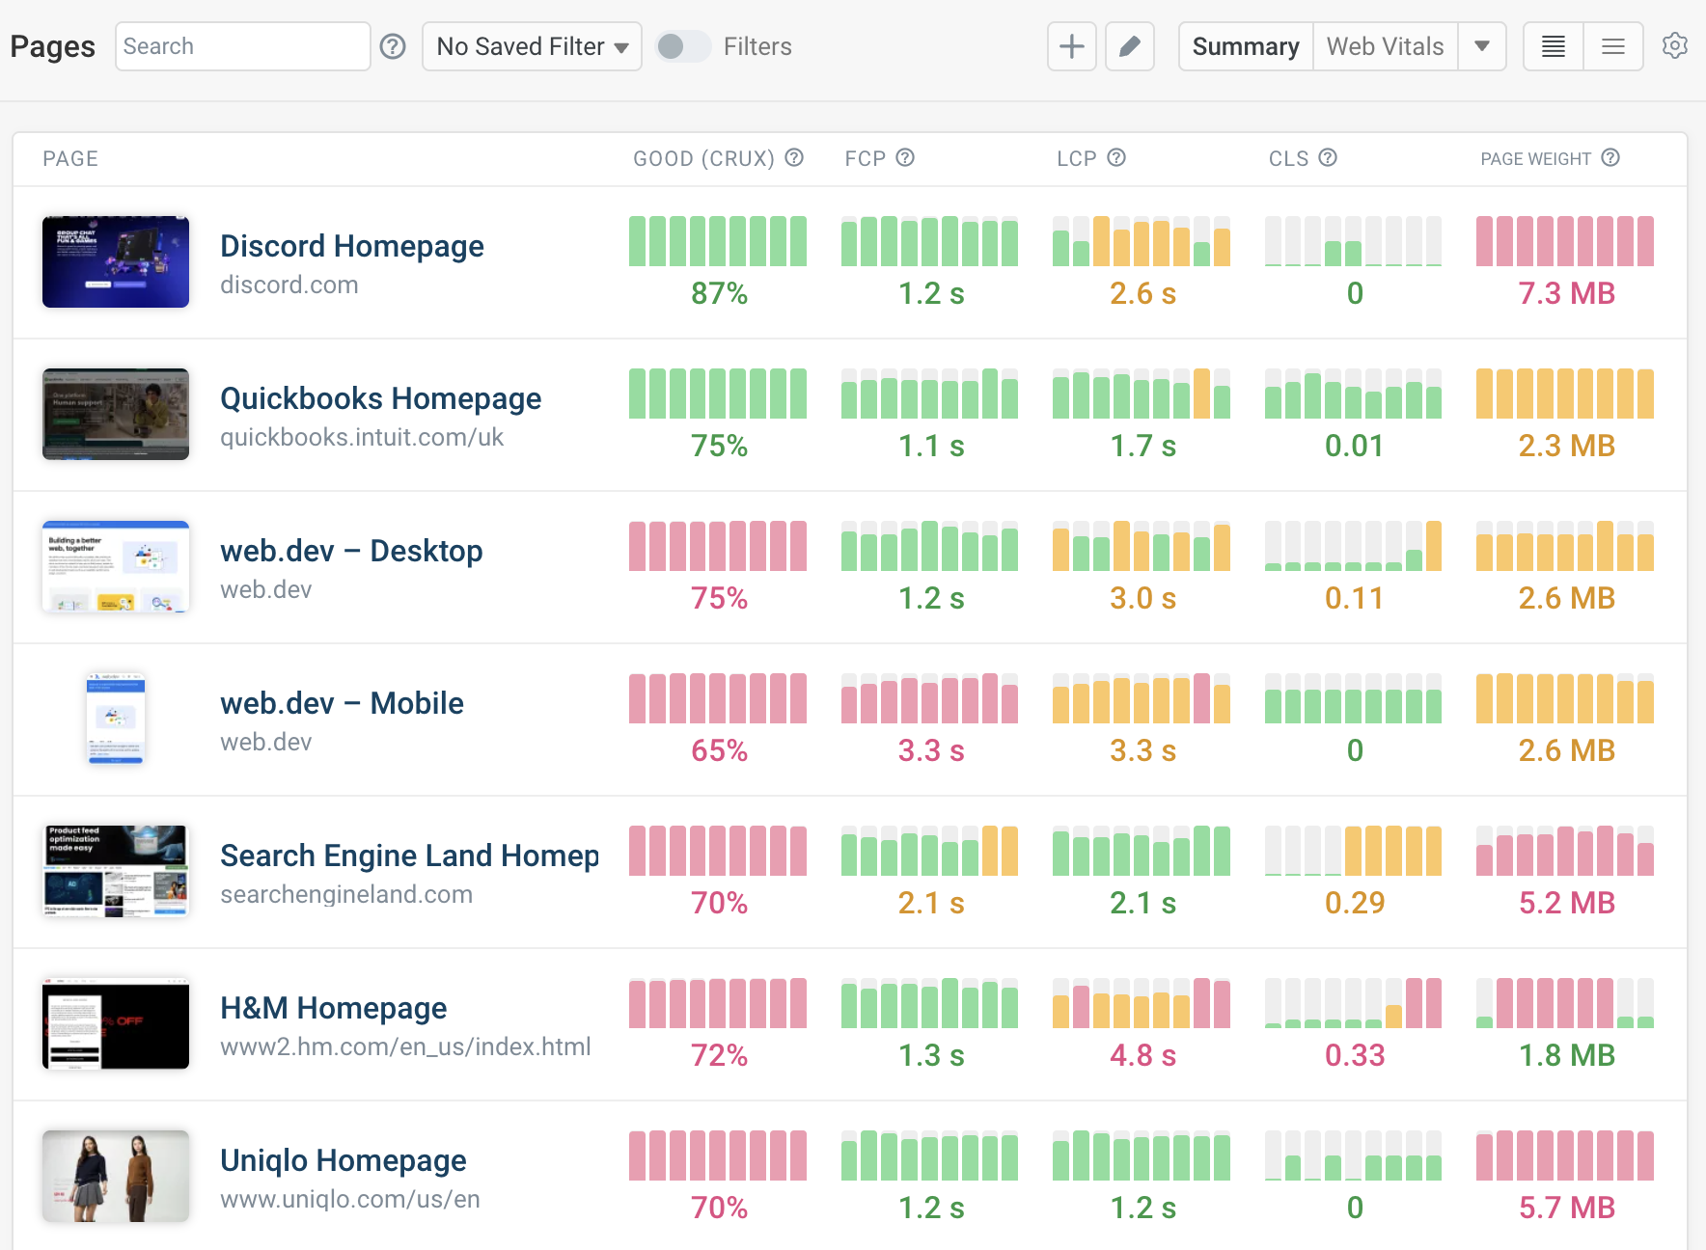Switch to the spacious list view icon

1612,46
